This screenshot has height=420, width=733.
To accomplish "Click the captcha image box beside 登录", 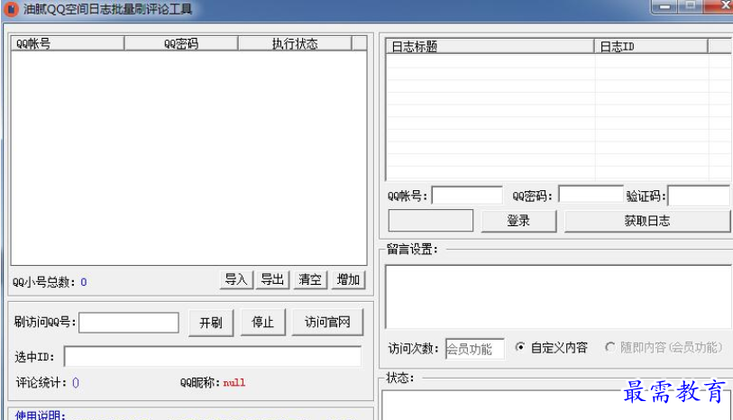I will pos(431,221).
